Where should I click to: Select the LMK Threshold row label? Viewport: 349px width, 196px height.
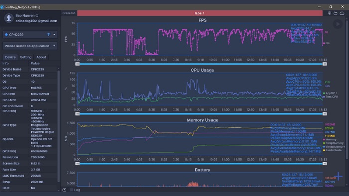13,176
